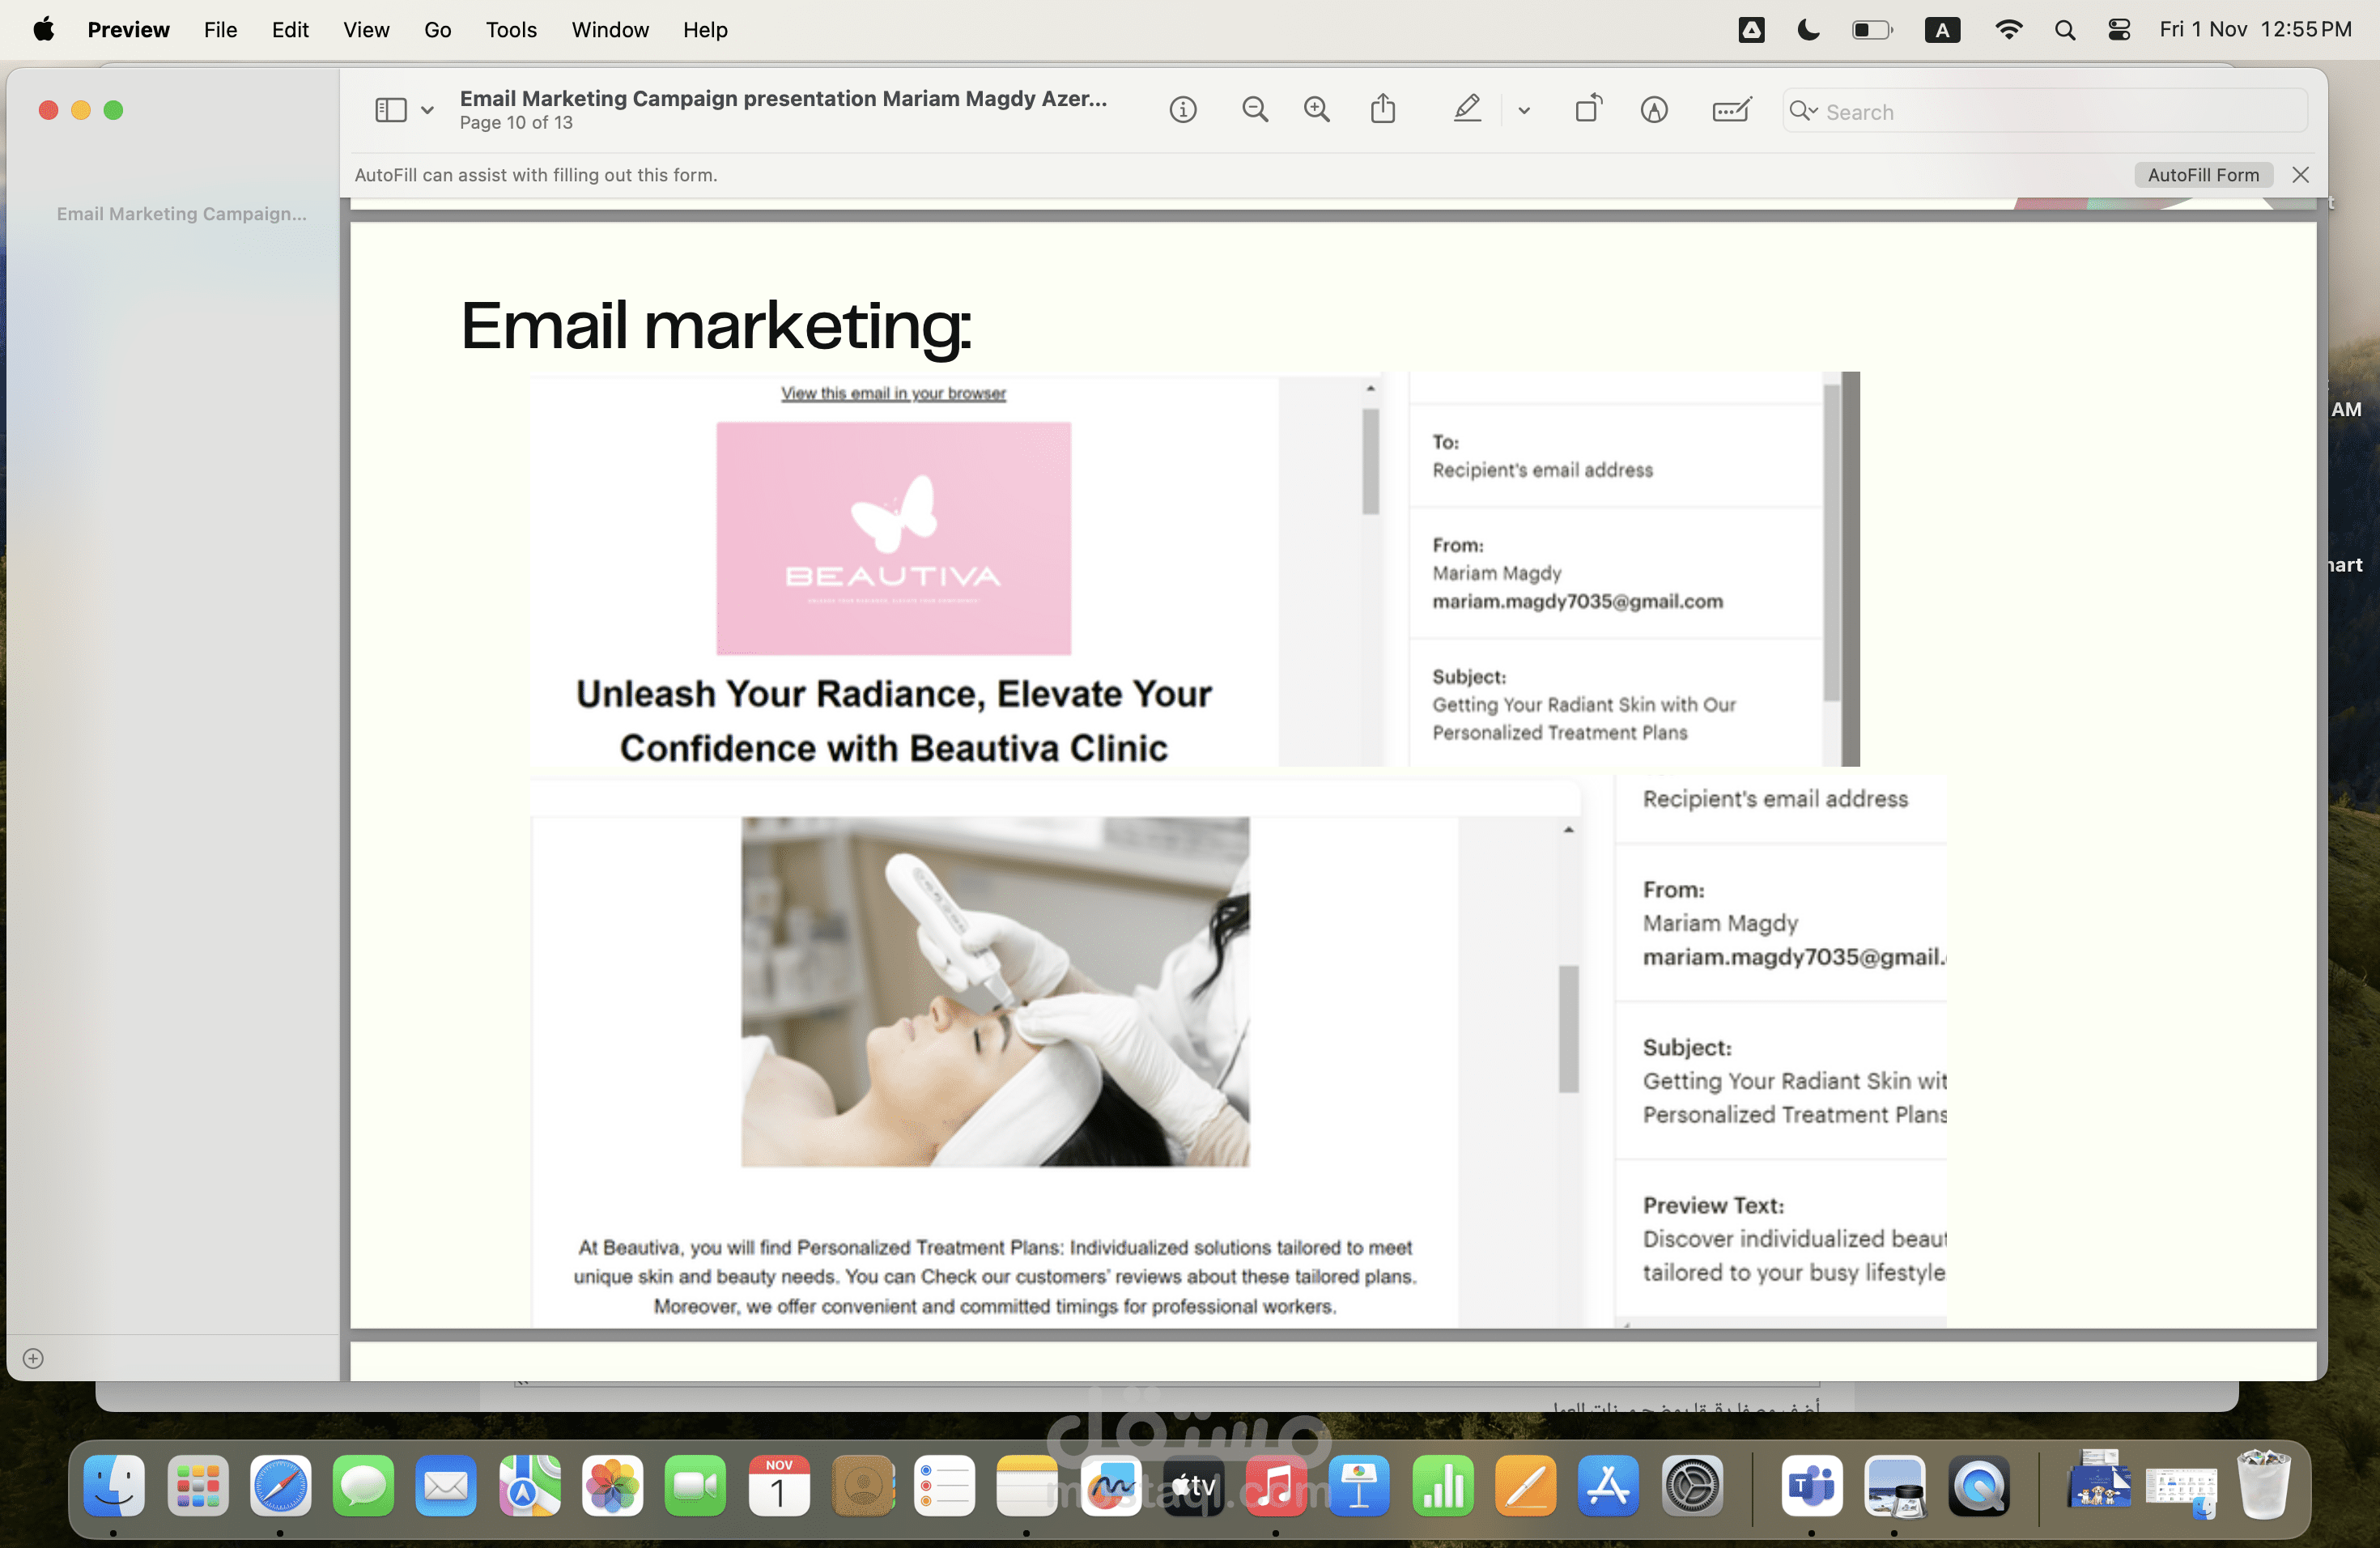The width and height of the screenshot is (2380, 1548).
Task: Open sidebar view options chevron
Action: click(x=427, y=110)
